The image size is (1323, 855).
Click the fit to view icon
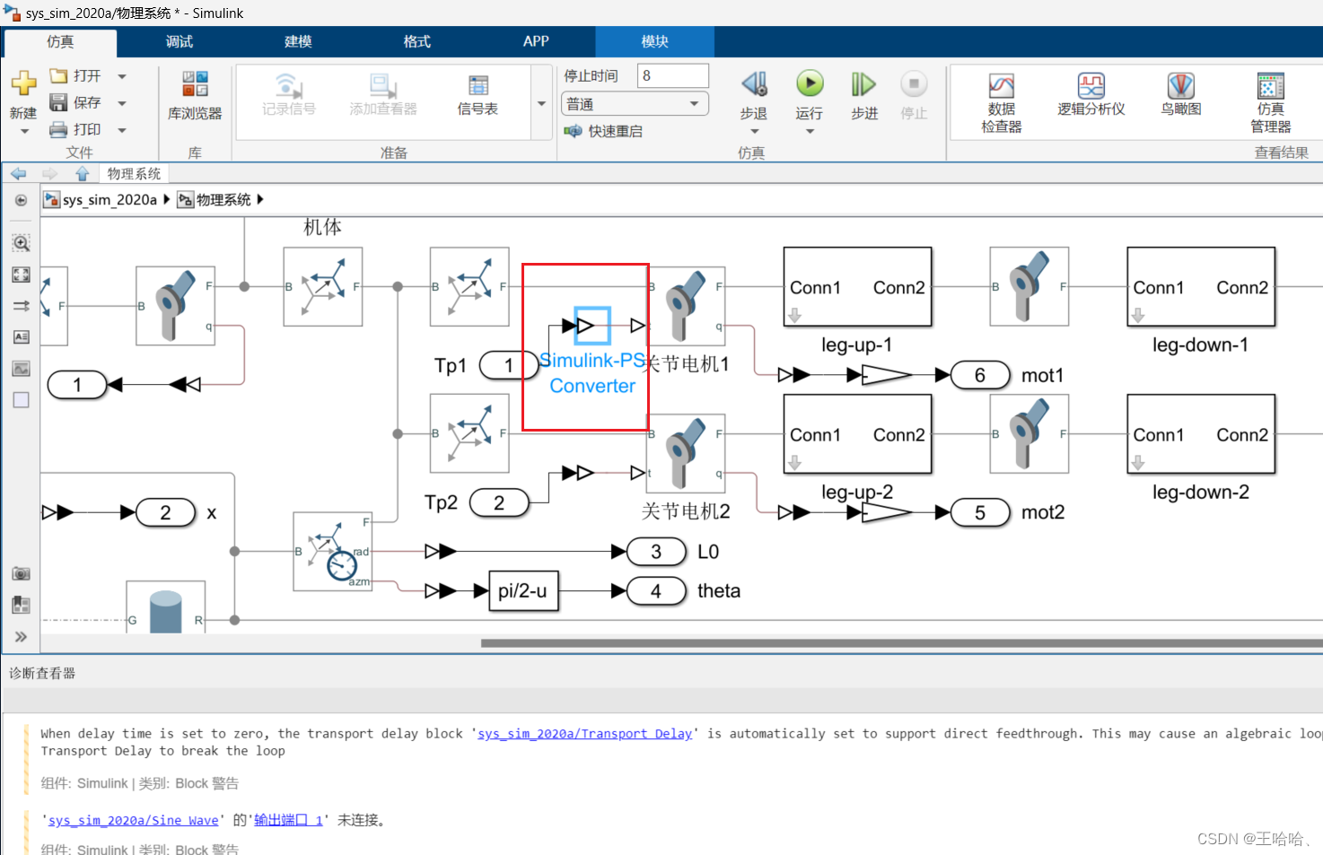point(21,275)
